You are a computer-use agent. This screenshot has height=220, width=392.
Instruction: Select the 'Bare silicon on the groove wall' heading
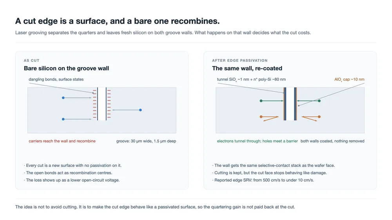(x=66, y=68)
